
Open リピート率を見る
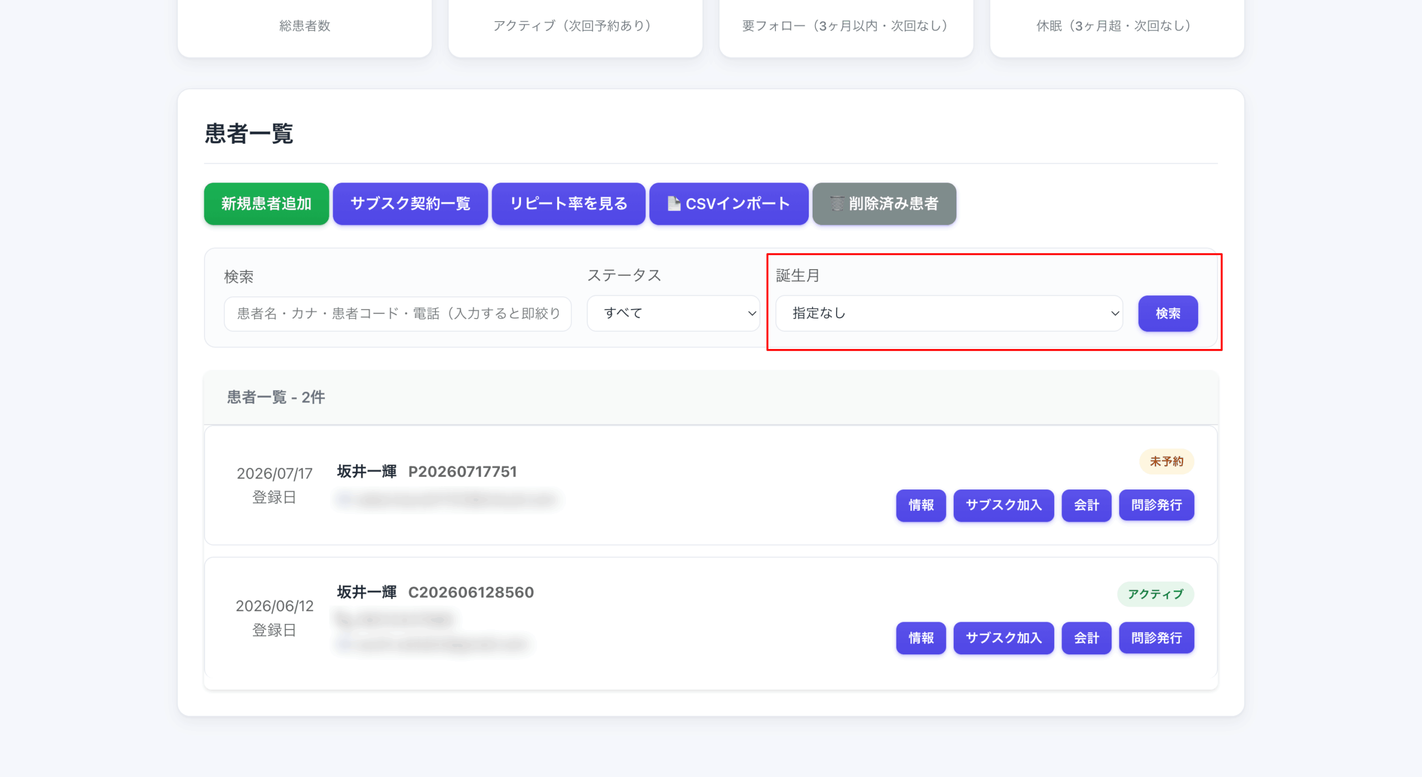(x=568, y=204)
